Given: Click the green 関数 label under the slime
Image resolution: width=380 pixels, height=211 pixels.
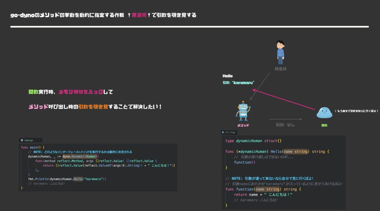Looking at the screenshot, I should [324, 125].
